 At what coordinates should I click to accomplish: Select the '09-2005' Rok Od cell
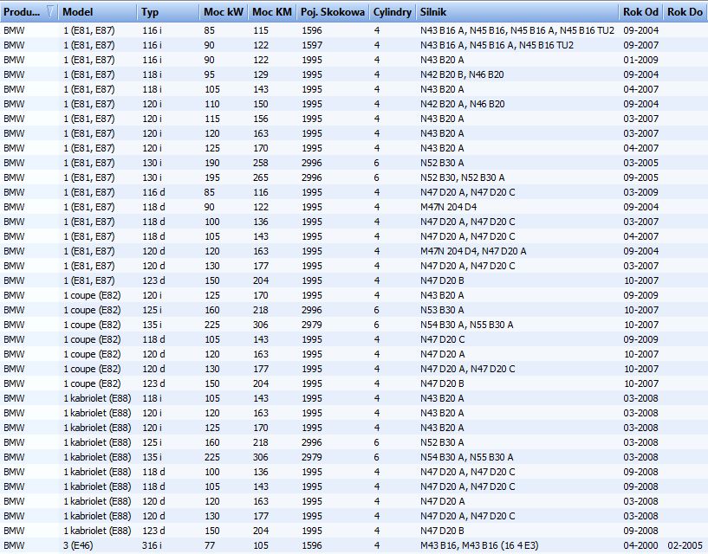[640, 177]
